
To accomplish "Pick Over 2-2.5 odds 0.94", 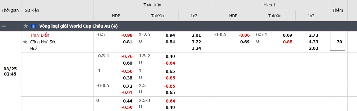I will coord(170,35).
